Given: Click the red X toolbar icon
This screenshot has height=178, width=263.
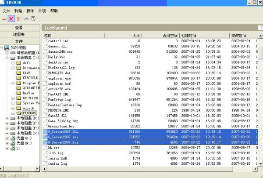Looking at the screenshot, I should [11, 18].
